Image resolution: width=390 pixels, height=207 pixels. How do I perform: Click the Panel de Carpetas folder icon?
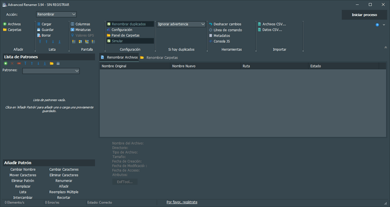point(109,35)
